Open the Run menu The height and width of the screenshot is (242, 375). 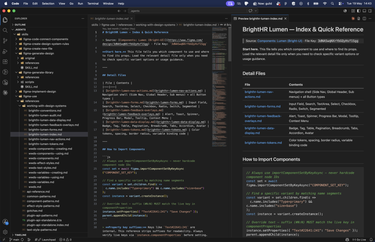pyautogui.click(x=80, y=3)
